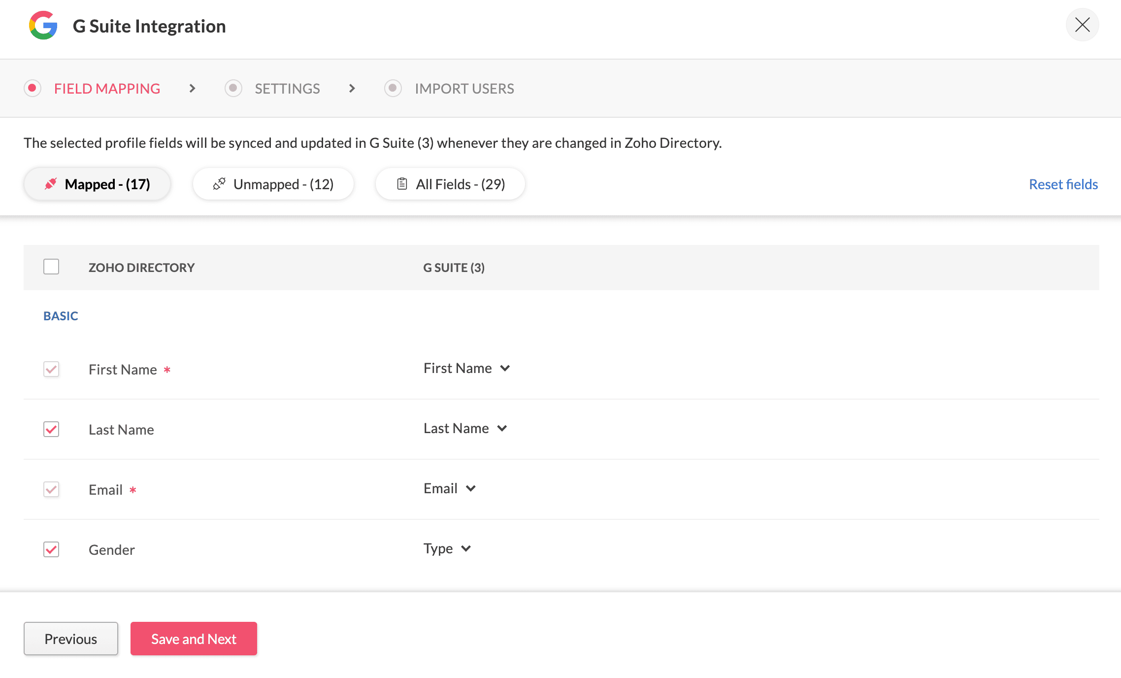Select the Settings step radio
Image resolution: width=1121 pixels, height=678 pixels.
(233, 88)
